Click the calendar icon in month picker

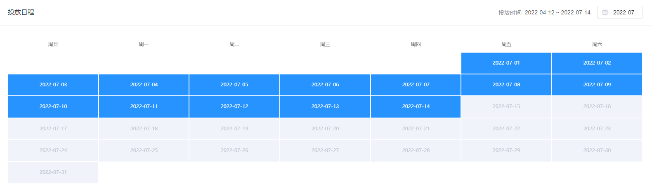[605, 12]
